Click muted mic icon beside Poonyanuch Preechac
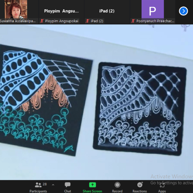The height and width of the screenshot is (193, 193). [x=133, y=21]
